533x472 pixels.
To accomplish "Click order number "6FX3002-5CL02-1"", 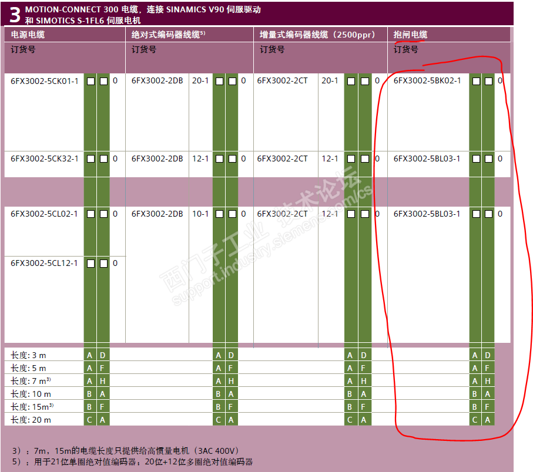I will click(44, 214).
